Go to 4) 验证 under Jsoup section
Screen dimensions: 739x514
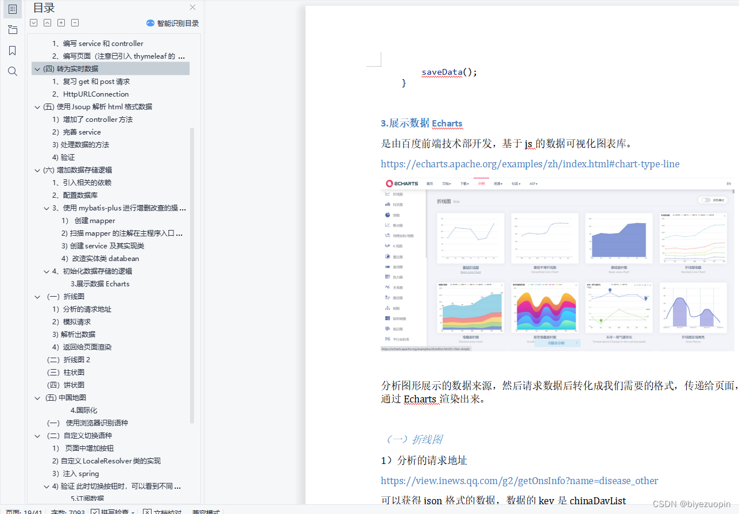point(63,158)
